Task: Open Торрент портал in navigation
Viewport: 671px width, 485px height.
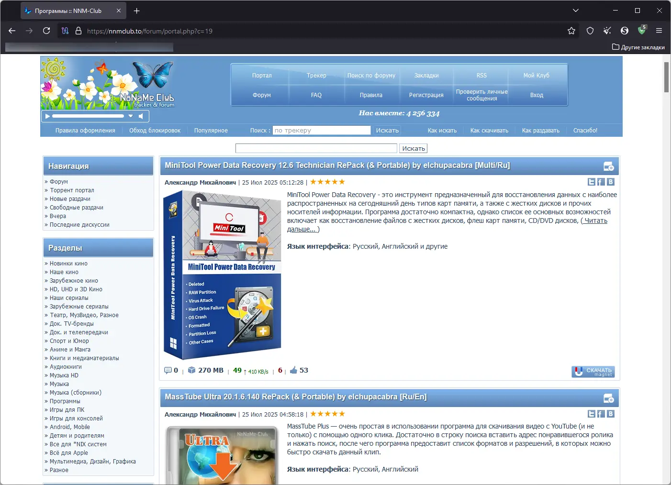Action: [x=72, y=190]
